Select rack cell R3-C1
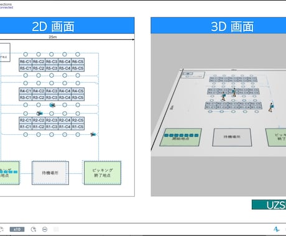This screenshot has height=236, width=286. [25, 98]
